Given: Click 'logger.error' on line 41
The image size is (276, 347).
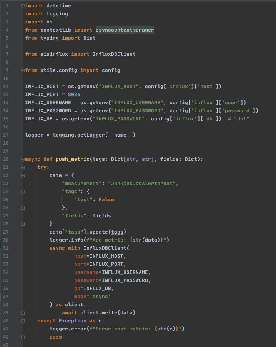Looking at the screenshot, I should point(68,329).
